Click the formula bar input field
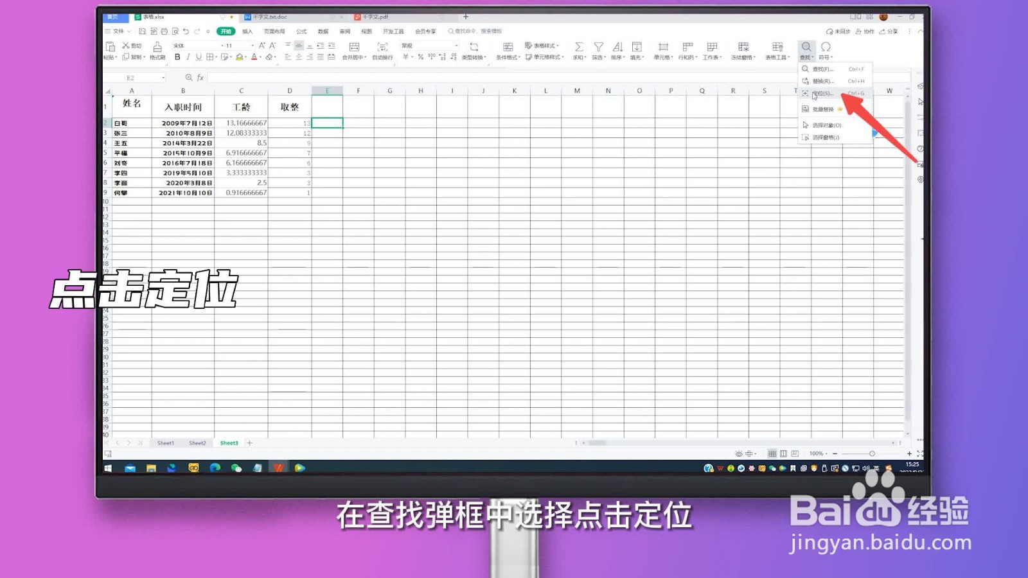1028x578 pixels. click(558, 78)
